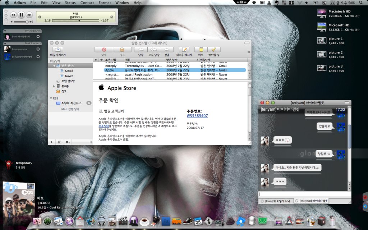The image size is (368, 230).
Task: Compose new message (새로운 메시지) in Mail
Action: pos(184,50)
